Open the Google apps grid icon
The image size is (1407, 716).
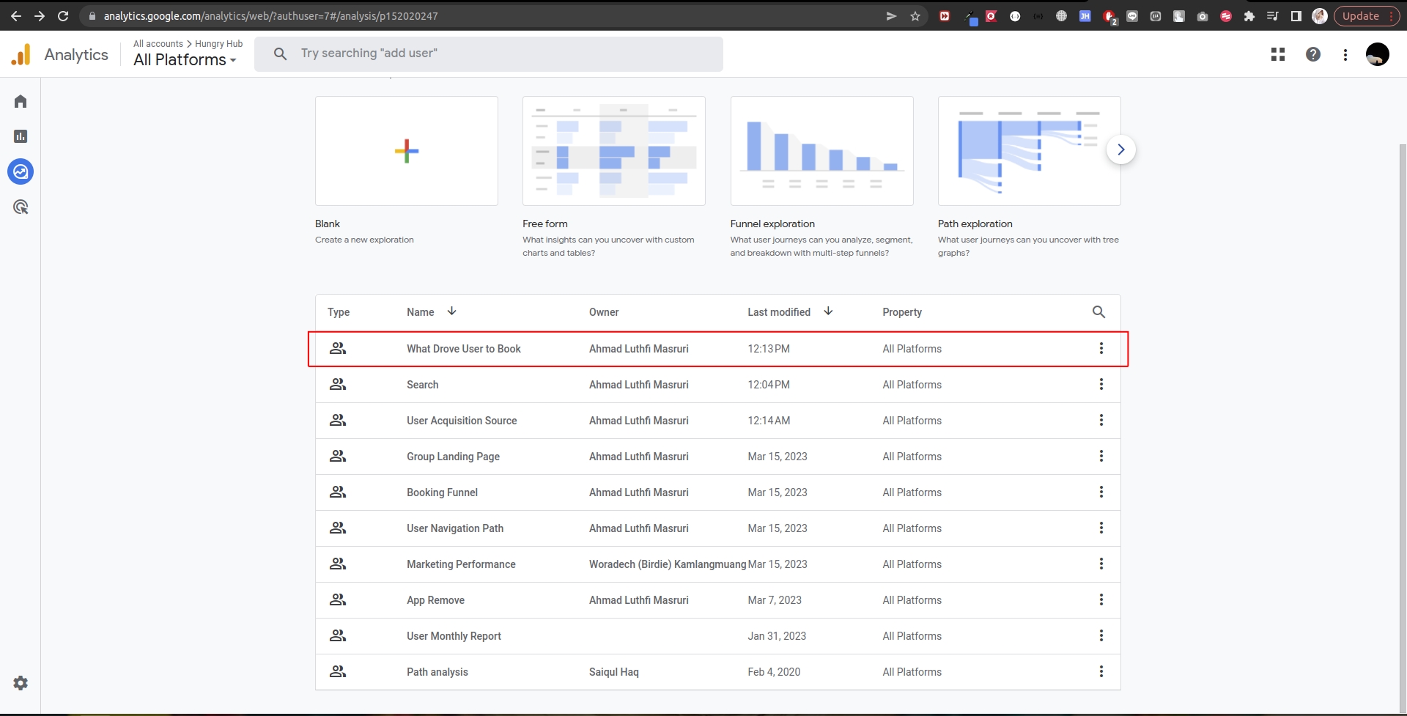pos(1278,54)
